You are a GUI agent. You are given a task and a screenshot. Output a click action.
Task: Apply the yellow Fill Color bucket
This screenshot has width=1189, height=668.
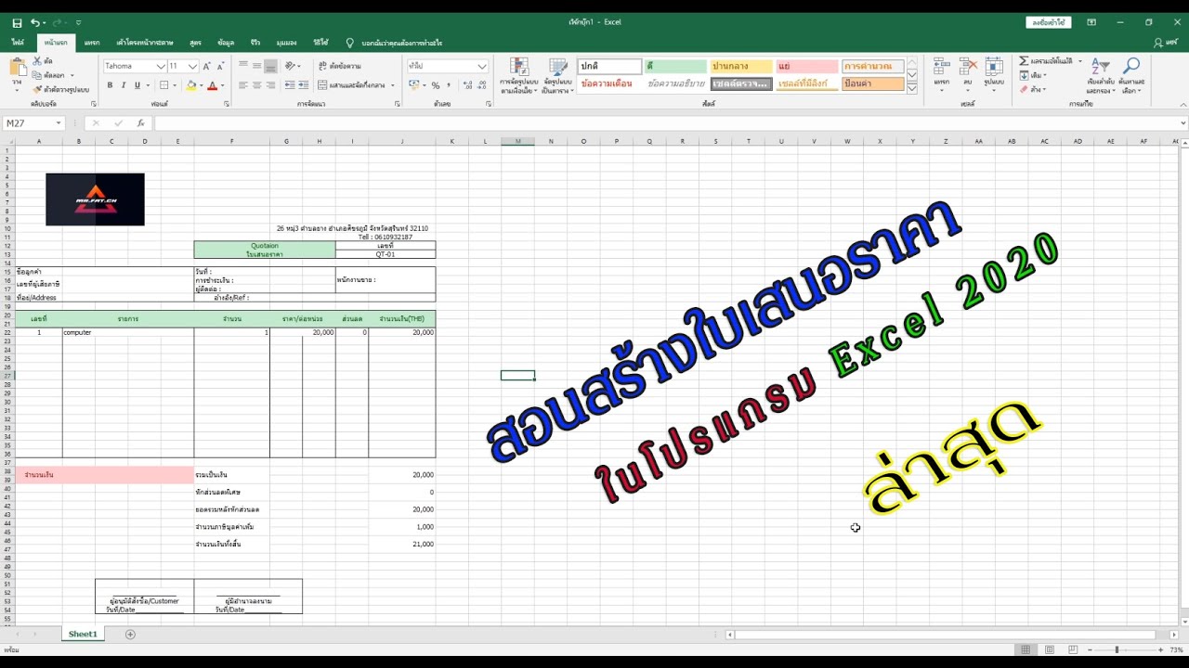pos(190,85)
